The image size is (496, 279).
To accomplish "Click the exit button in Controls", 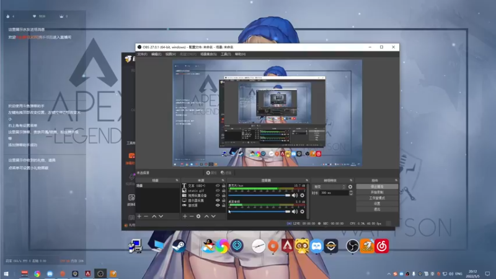I will point(377,209).
